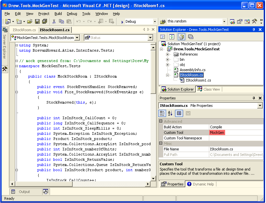Close the IStockRoom1.cs document with X
Screen dimensions: 266x203
[153, 29]
